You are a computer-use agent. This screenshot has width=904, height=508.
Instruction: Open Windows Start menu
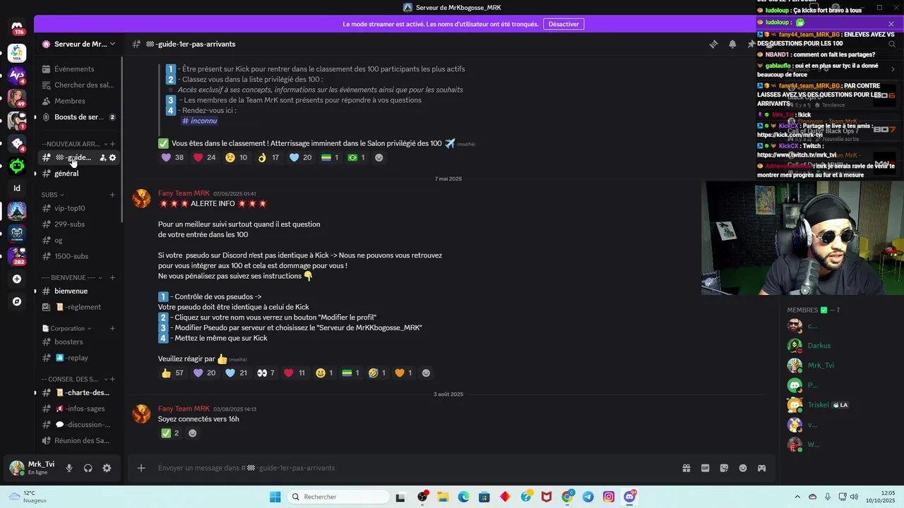click(x=275, y=497)
